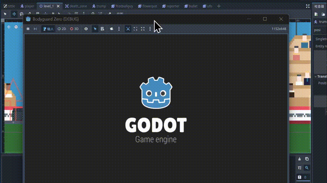Image resolution: width=327 pixels, height=183 pixels.
Task: Choose the editor select mode arrow
Action: [5, 14]
